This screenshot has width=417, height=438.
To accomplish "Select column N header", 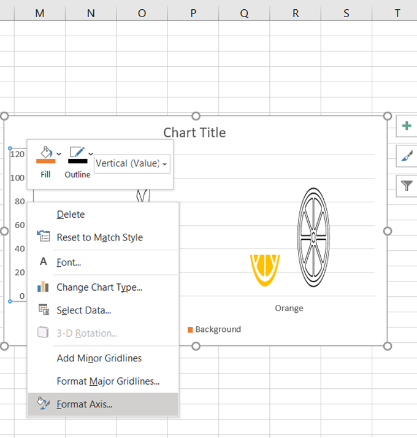I will (x=91, y=13).
